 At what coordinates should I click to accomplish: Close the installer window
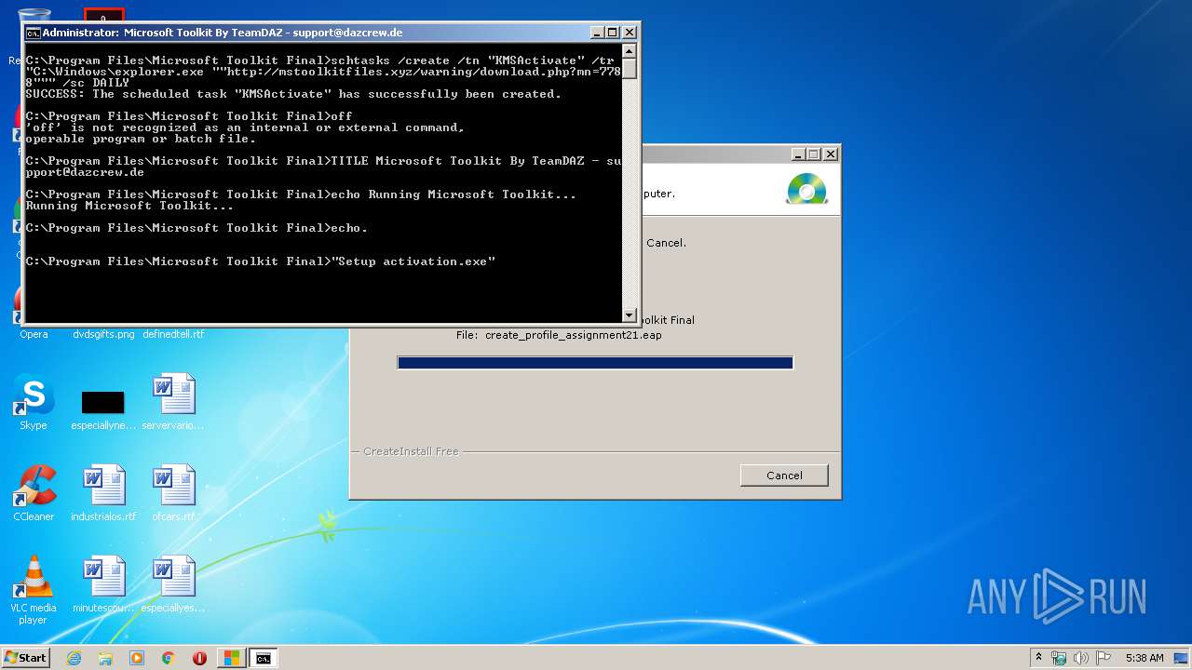pyautogui.click(x=831, y=154)
